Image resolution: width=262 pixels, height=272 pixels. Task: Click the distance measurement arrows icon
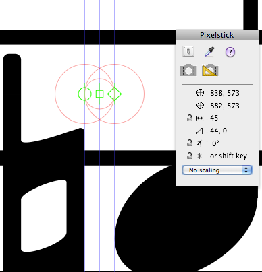click(200, 118)
